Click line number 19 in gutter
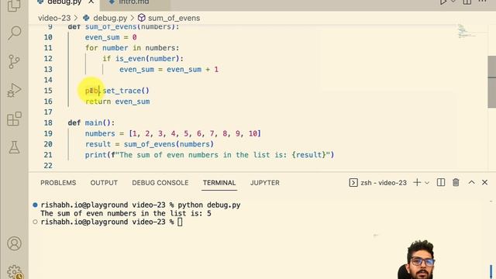This screenshot has width=496, height=279. pyautogui.click(x=48, y=133)
